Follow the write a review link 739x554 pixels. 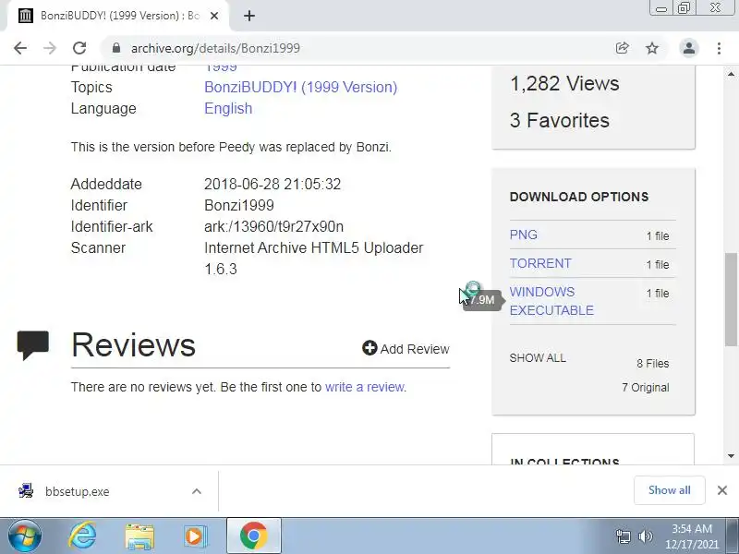coord(365,387)
